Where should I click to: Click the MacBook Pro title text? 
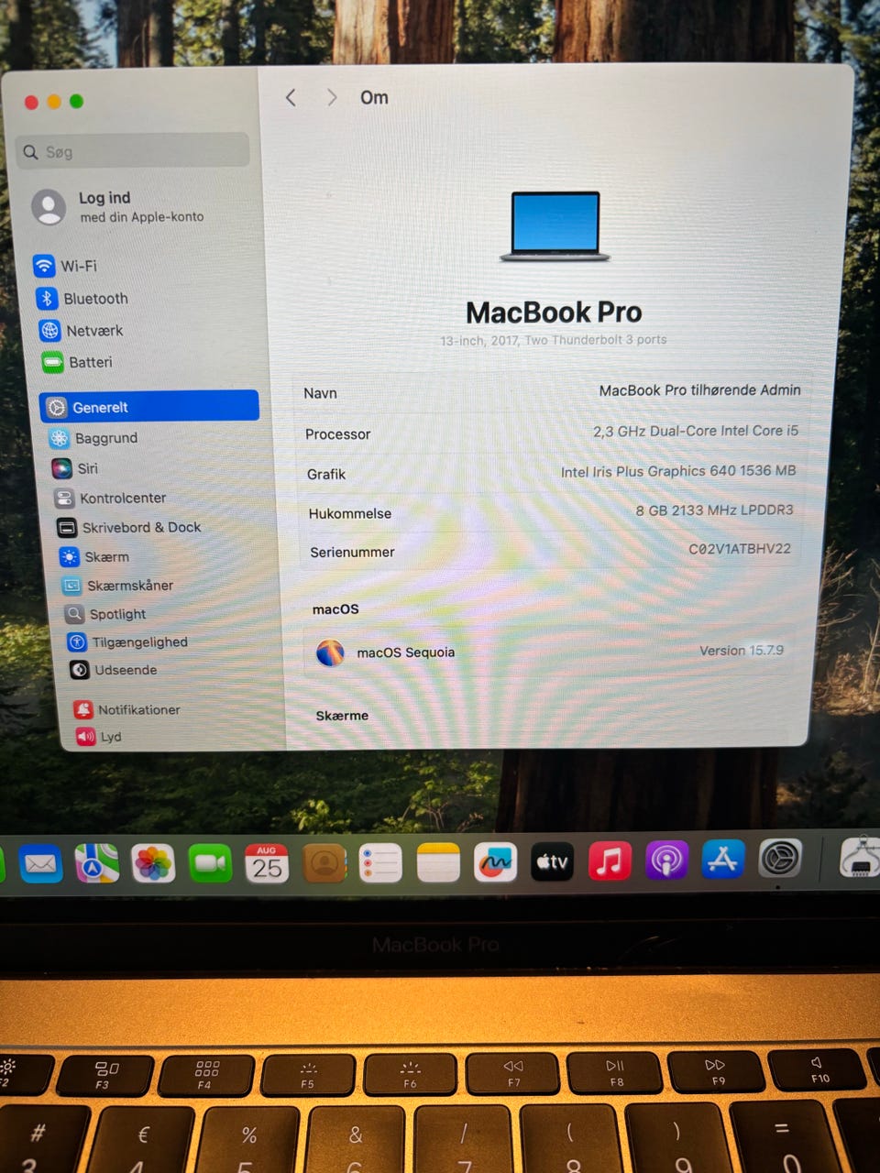tap(554, 312)
